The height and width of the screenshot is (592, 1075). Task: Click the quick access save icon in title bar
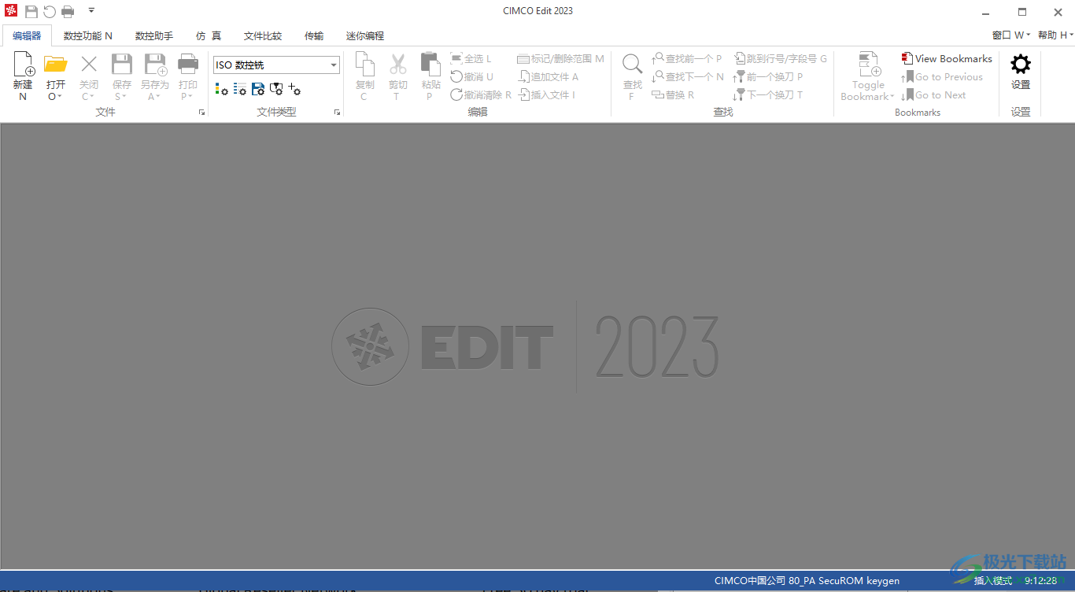pyautogui.click(x=31, y=11)
